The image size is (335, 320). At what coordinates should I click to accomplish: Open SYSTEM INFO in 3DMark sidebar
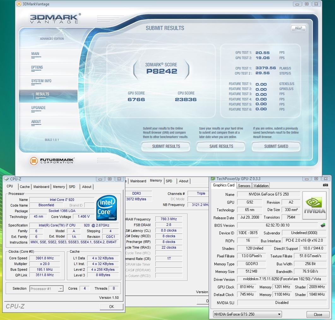(41, 81)
